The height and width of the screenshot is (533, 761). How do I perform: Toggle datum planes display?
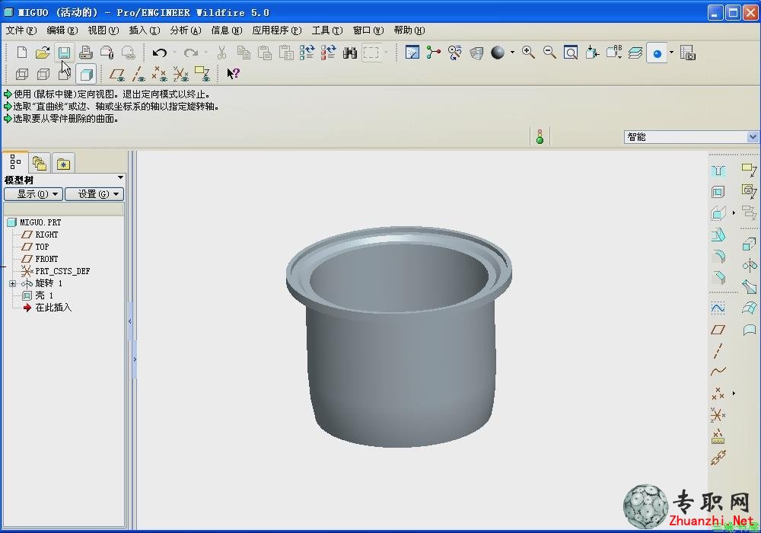point(117,74)
